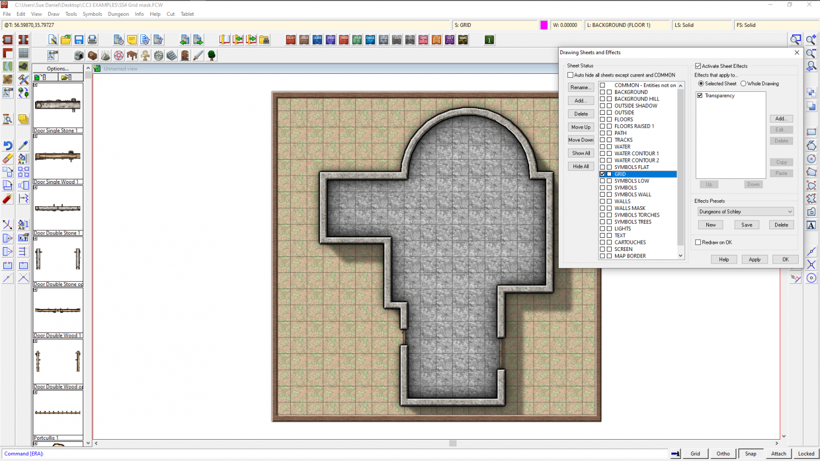Toggle the Snap status bar button
820x461 pixels.
coord(751,453)
